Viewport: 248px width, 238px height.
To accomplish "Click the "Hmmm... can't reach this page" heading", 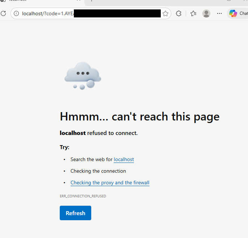I will pyautogui.click(x=139, y=116).
